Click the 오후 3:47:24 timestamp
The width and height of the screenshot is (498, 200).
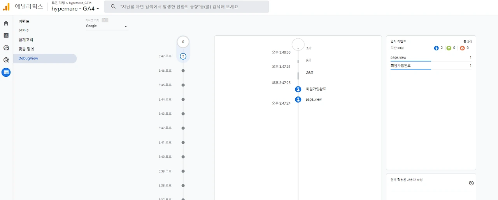(x=281, y=103)
